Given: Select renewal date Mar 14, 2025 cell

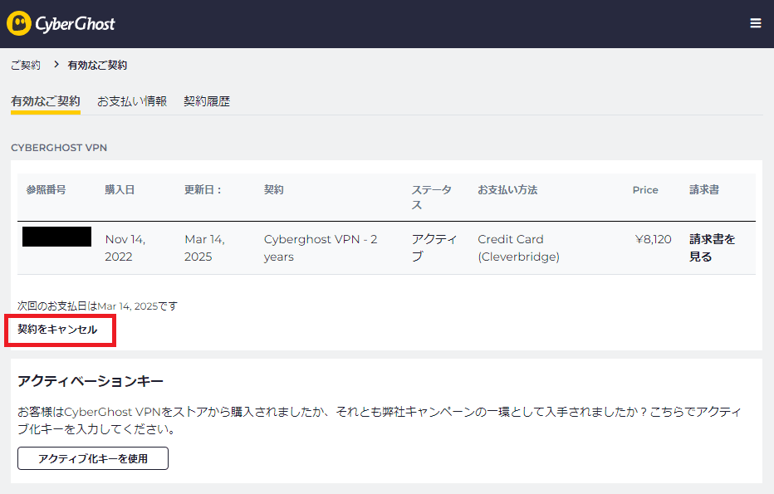Looking at the screenshot, I should [x=204, y=247].
